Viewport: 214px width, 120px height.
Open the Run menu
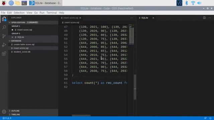tap(42, 13)
